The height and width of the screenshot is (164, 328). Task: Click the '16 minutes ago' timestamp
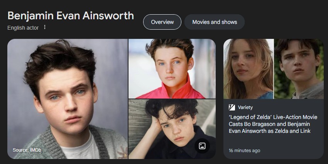[x=244, y=151]
